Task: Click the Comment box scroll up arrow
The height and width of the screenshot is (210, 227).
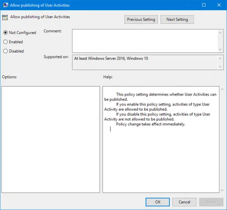Action: (x=220, y=33)
